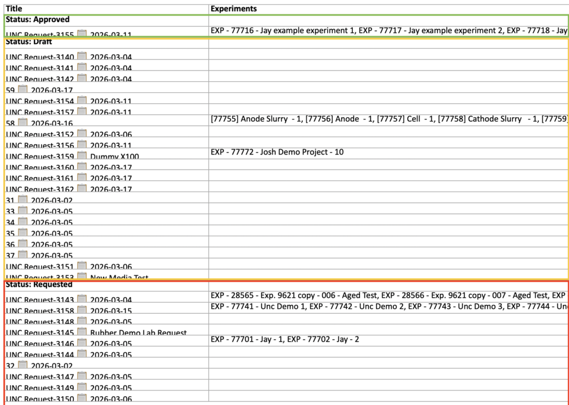The width and height of the screenshot is (569, 405).
Task: Click clipboard icon beside UNC Request-3143
Action: tap(82, 299)
